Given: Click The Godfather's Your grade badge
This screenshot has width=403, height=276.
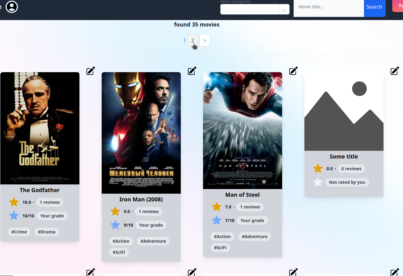Looking at the screenshot, I should pyautogui.click(x=52, y=216).
